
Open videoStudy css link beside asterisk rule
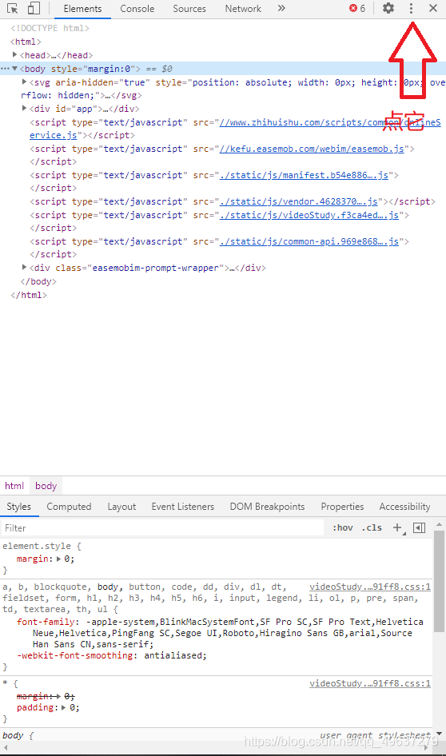click(370, 684)
